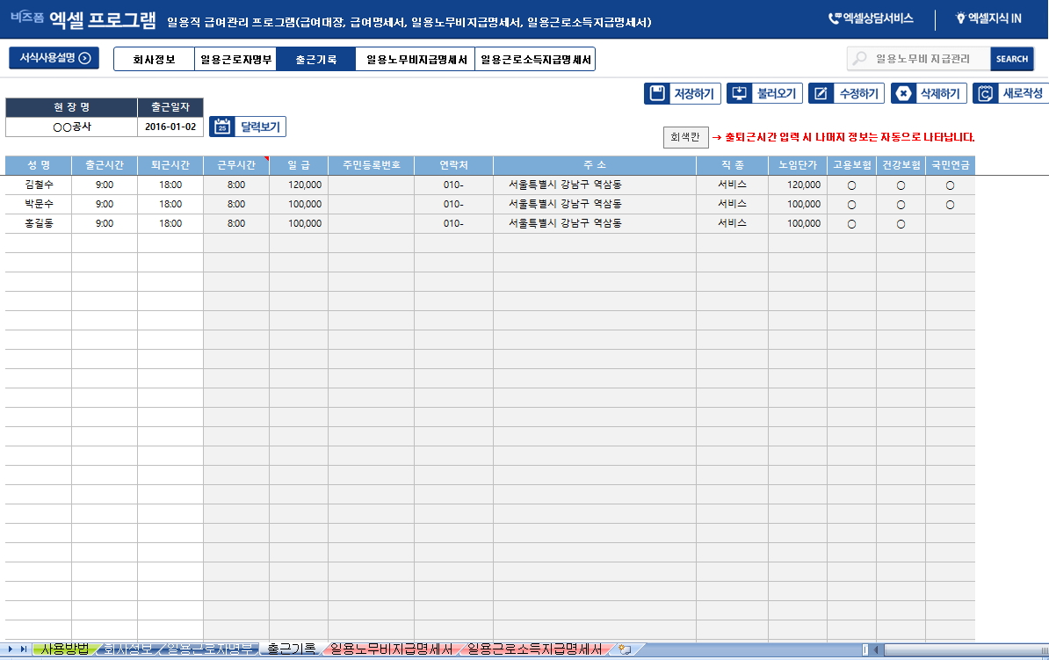Click the 일용노무비 지급관리 search field
Viewport: 1049px width, 660px height.
[x=922, y=59]
